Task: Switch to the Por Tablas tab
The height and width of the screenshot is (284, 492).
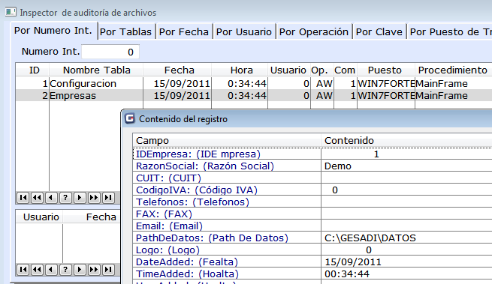Action: tap(125, 31)
